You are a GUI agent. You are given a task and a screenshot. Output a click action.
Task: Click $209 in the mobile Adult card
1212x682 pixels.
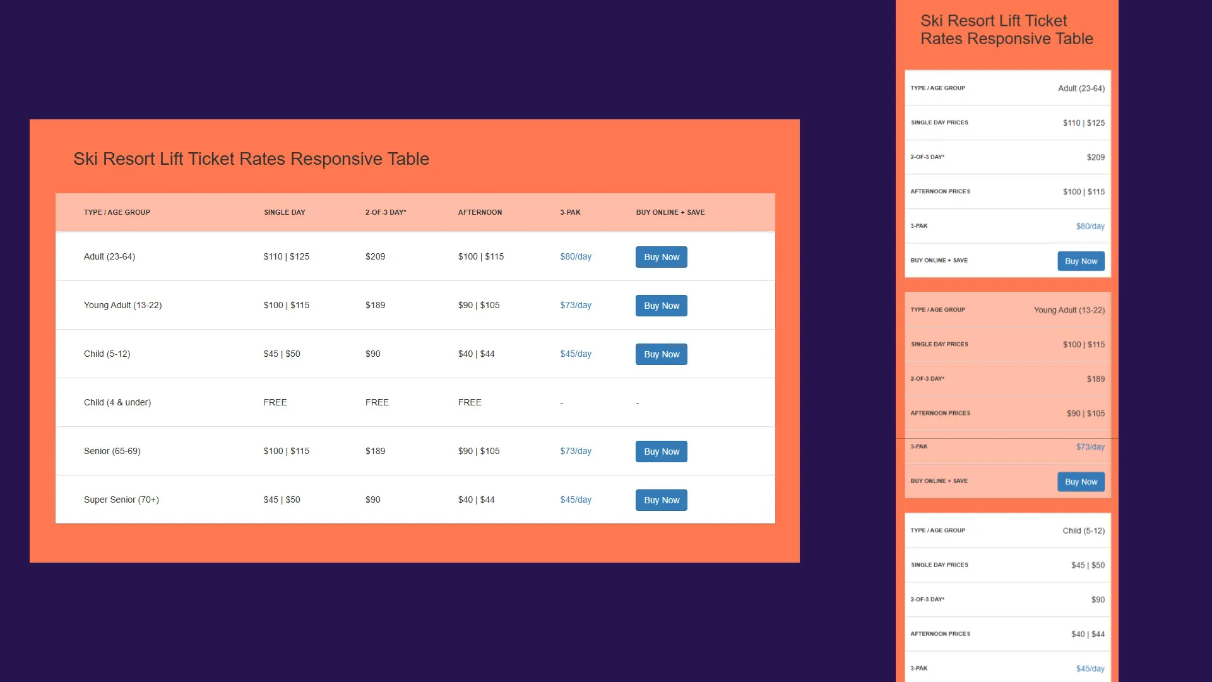click(x=1096, y=157)
